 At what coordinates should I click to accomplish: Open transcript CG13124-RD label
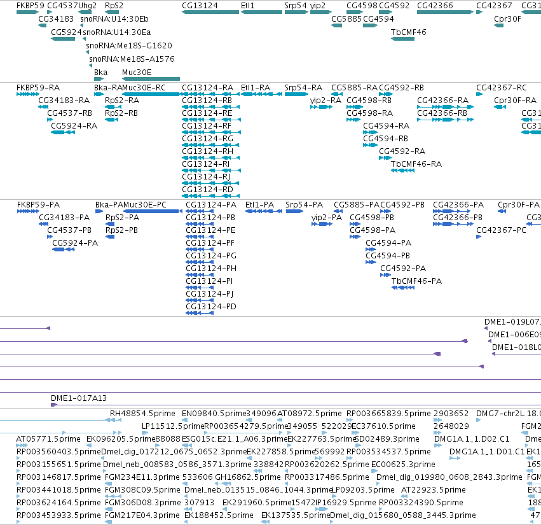click(208, 189)
